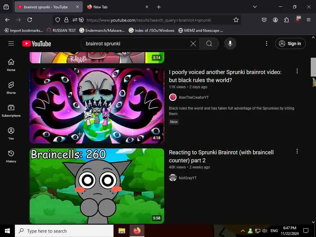Image resolution: width=316 pixels, height=237 pixels.
Task: Open the taskbar volume speaker icon
Action: [265, 231]
